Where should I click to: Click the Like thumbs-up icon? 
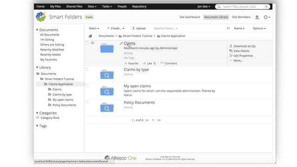point(144,63)
